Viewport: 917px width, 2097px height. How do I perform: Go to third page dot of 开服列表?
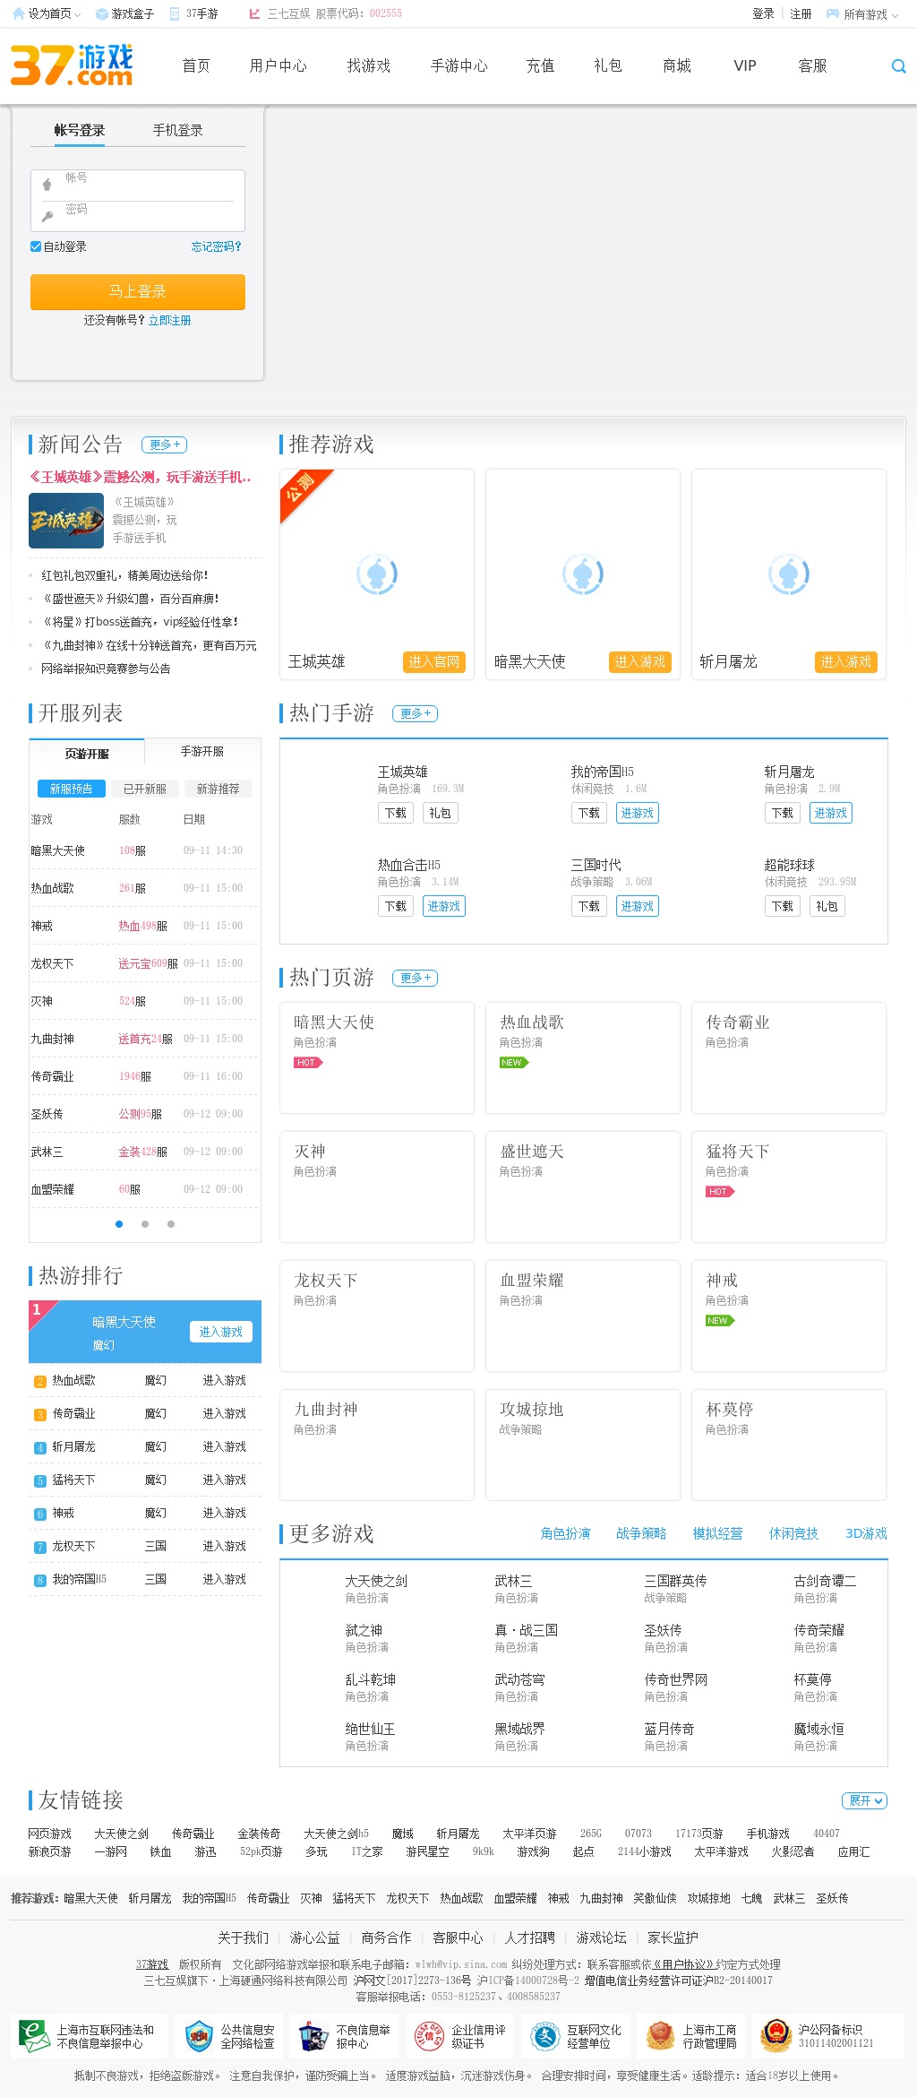tap(171, 1224)
